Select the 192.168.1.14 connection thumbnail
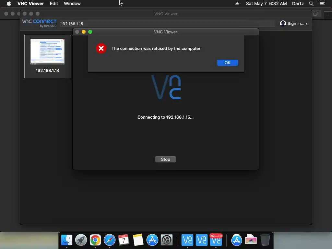The width and height of the screenshot is (332, 249). point(47,56)
